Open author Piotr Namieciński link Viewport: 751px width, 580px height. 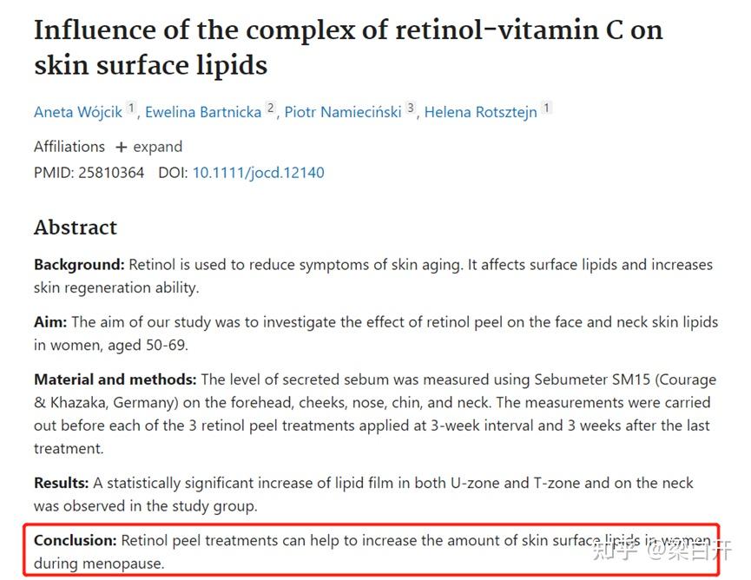point(343,112)
